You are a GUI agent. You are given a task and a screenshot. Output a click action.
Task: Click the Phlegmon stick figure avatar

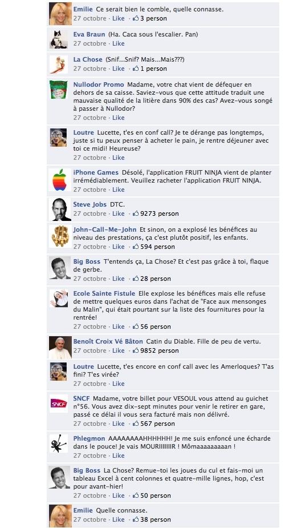tap(59, 444)
